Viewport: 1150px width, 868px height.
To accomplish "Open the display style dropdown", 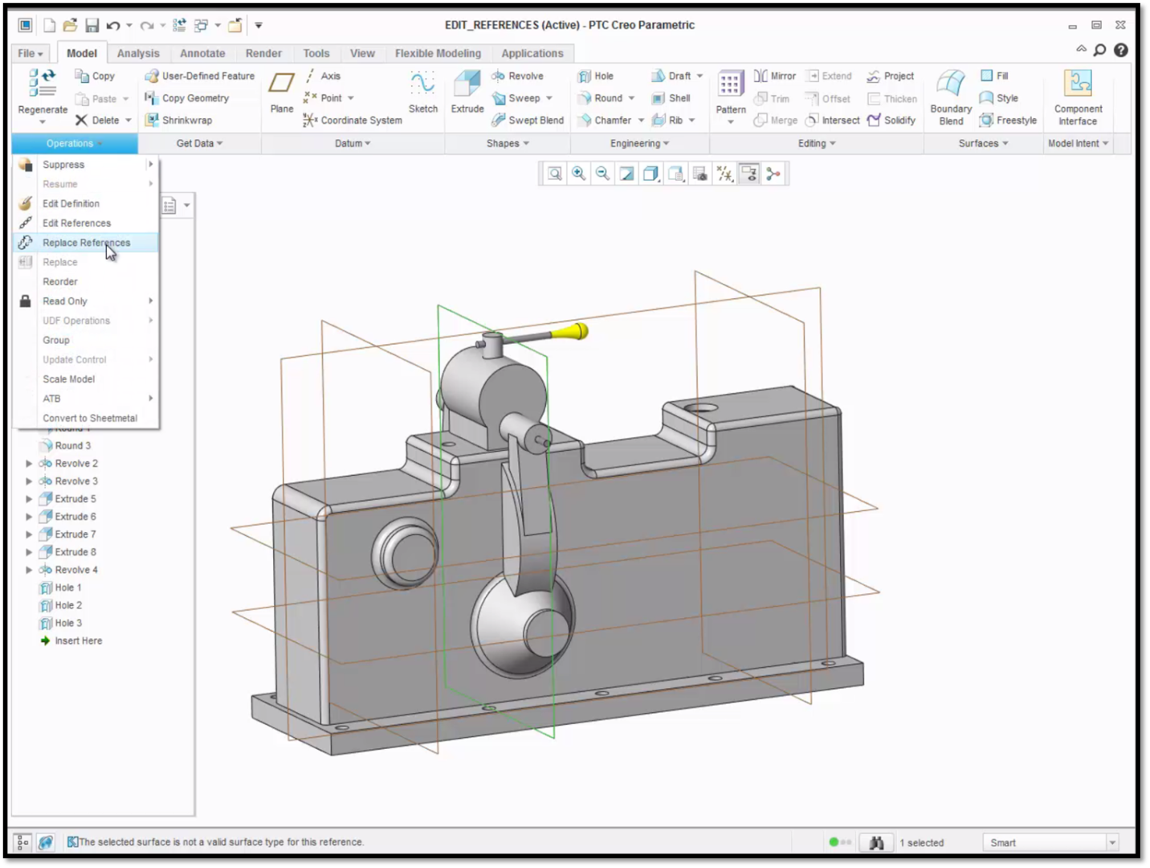I will (652, 174).
